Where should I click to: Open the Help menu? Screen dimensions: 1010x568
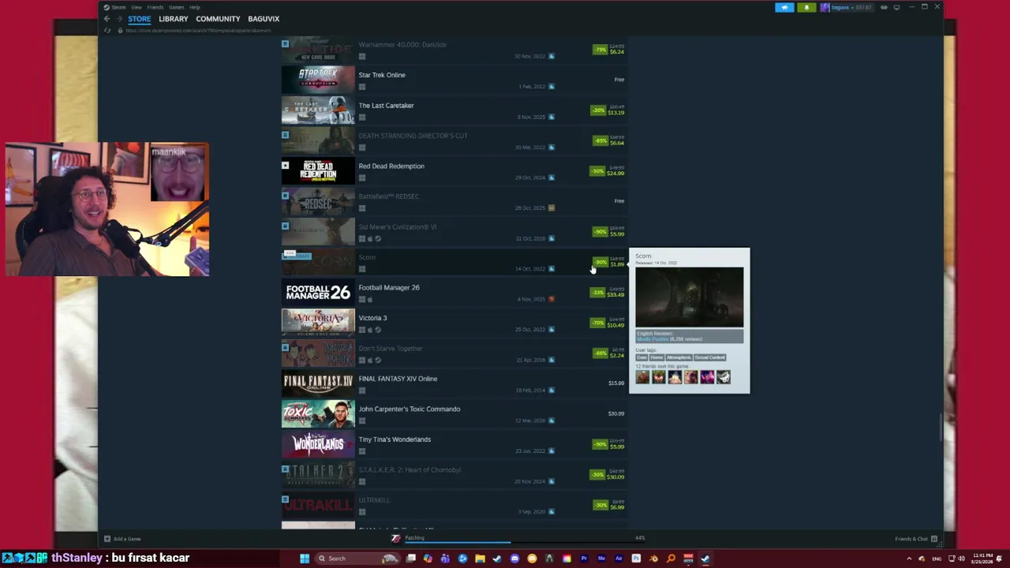point(195,7)
